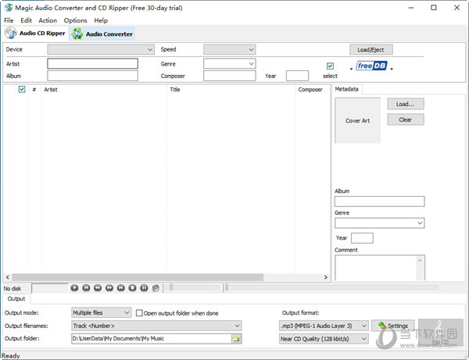The width and height of the screenshot is (469, 360).
Task: Click the Cover Art placeholder
Action: (x=358, y=121)
